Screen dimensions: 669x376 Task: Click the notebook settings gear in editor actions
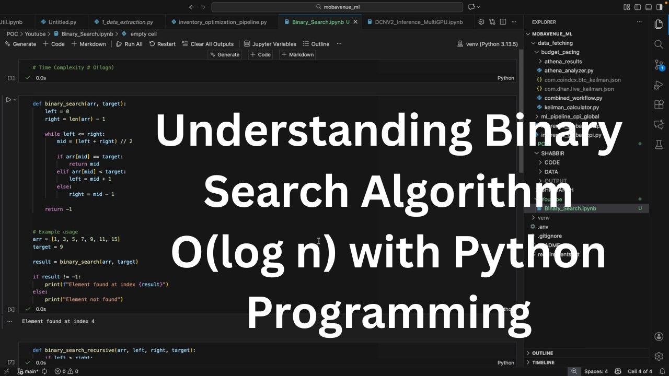[481, 22]
